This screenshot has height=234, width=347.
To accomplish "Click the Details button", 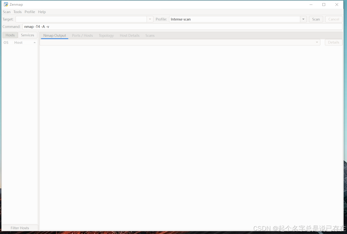I will click(x=334, y=42).
